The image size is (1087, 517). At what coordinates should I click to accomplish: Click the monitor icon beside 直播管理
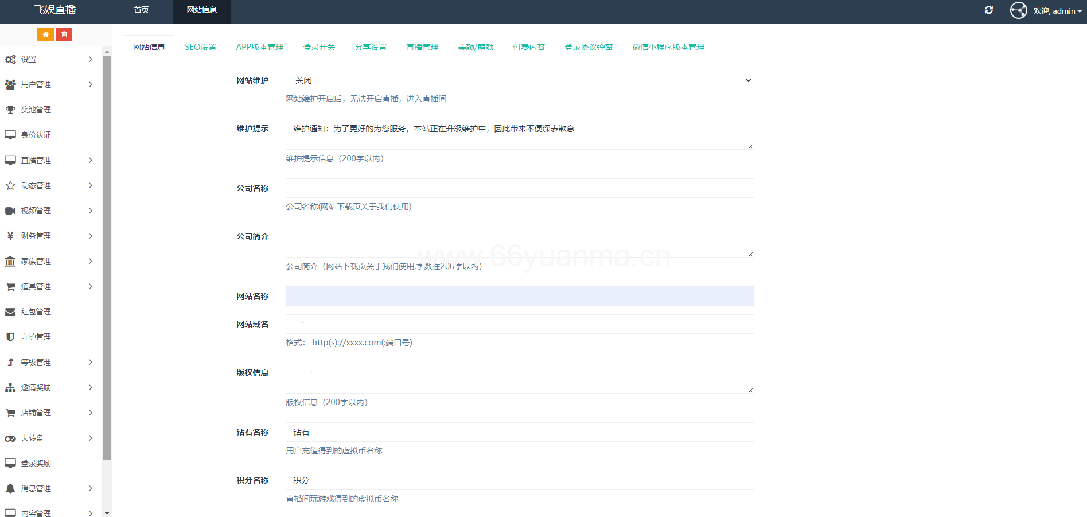[x=10, y=160]
